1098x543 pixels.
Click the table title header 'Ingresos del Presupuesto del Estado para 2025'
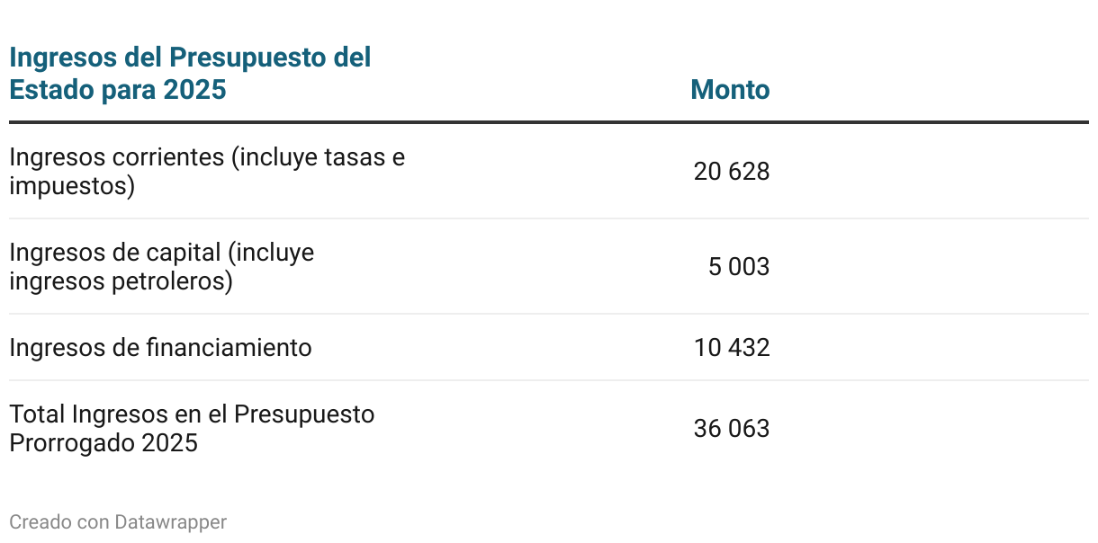[x=190, y=74]
